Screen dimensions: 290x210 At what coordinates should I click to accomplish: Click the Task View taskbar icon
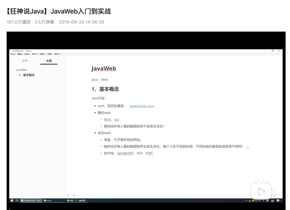tap(17, 200)
